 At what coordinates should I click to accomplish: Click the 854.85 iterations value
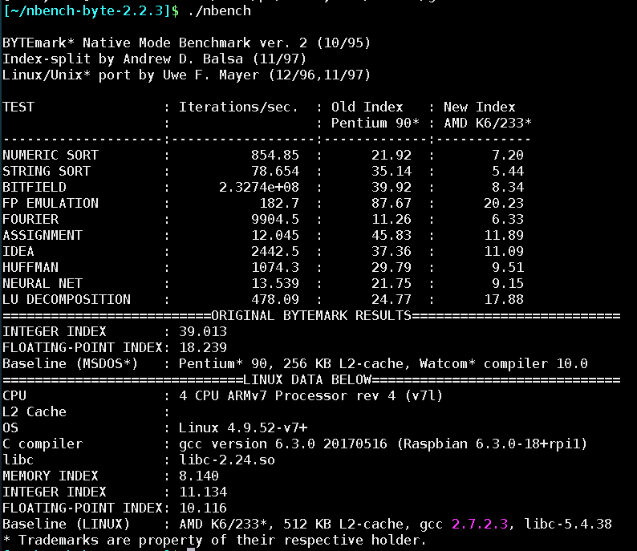pos(275,155)
